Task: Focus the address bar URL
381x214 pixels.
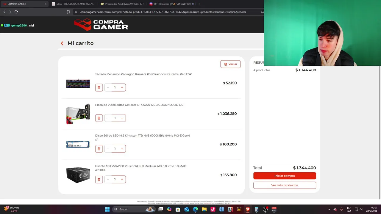Action: tap(163, 12)
